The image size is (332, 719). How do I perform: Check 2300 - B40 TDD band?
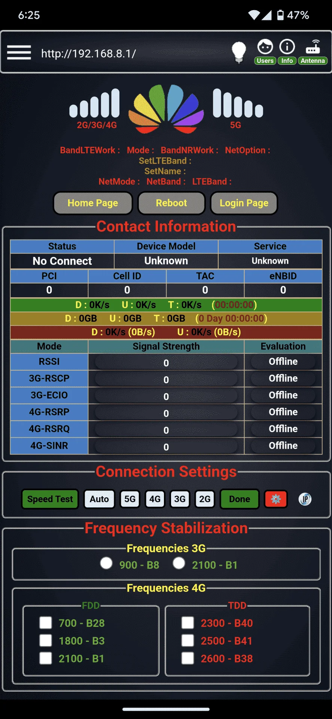188,623
